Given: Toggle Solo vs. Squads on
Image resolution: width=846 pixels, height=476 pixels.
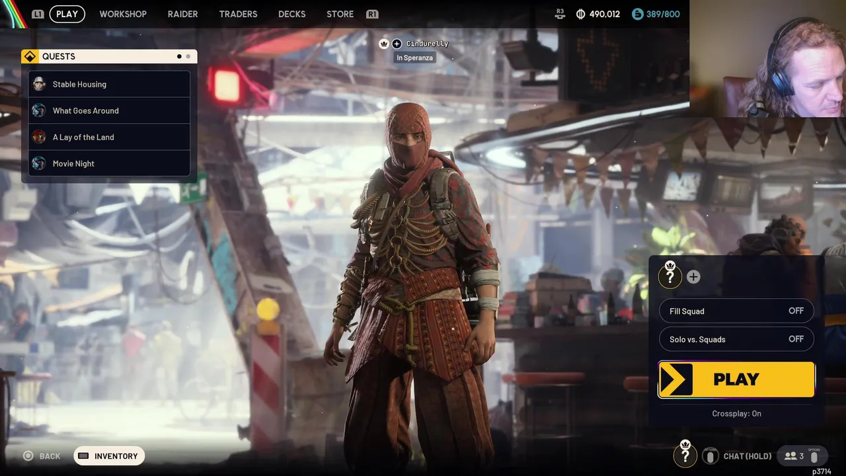Looking at the screenshot, I should click(x=736, y=339).
